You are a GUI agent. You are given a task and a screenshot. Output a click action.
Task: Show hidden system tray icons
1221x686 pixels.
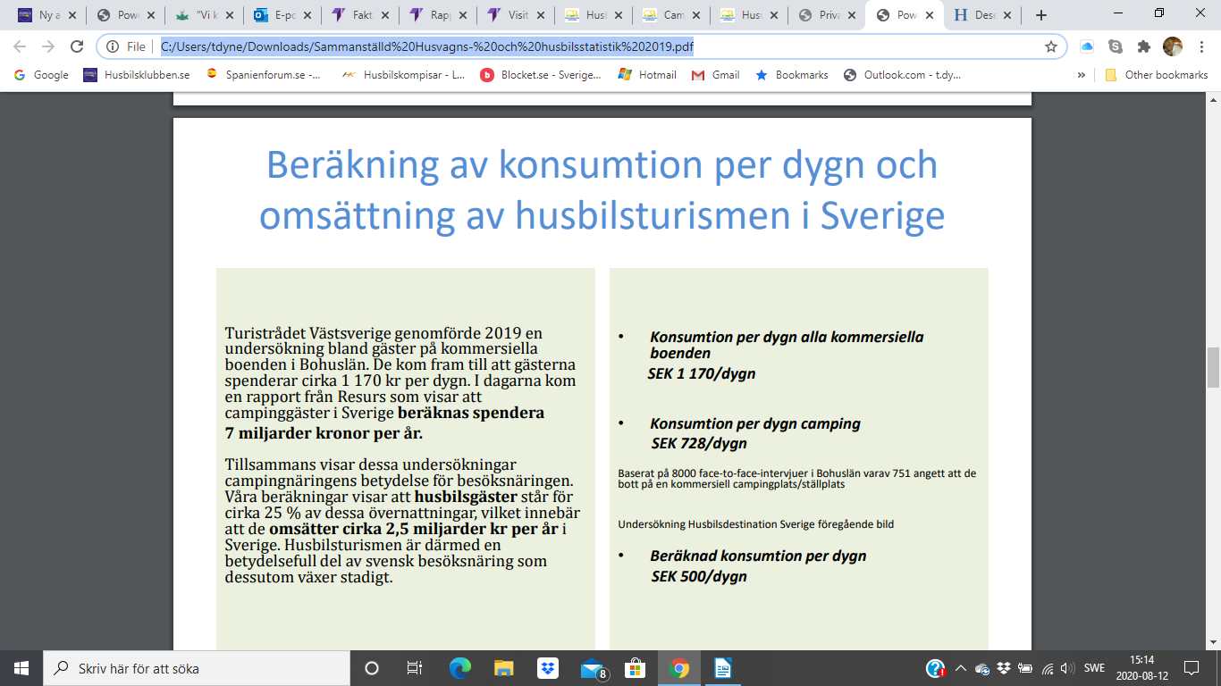click(960, 667)
